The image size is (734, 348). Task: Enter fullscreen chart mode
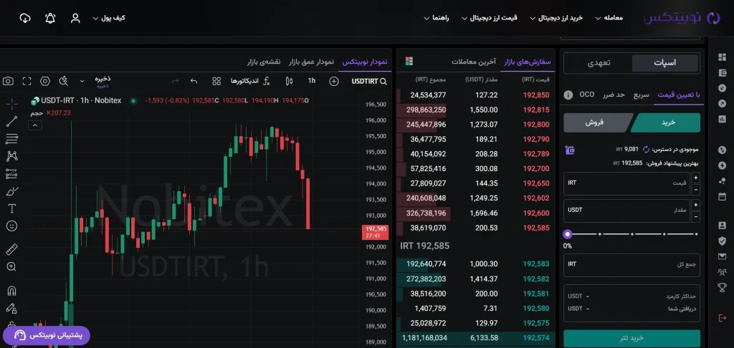pos(27,81)
